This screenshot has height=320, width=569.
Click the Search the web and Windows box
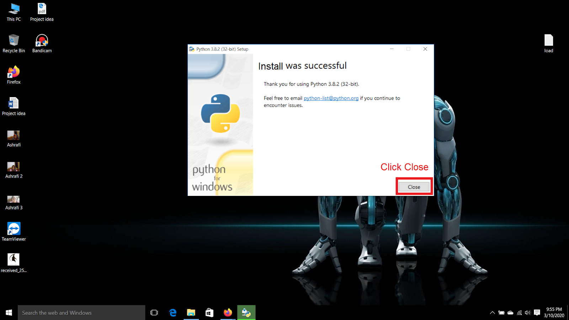tap(81, 313)
